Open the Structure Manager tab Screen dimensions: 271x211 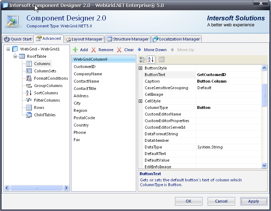click(127, 39)
